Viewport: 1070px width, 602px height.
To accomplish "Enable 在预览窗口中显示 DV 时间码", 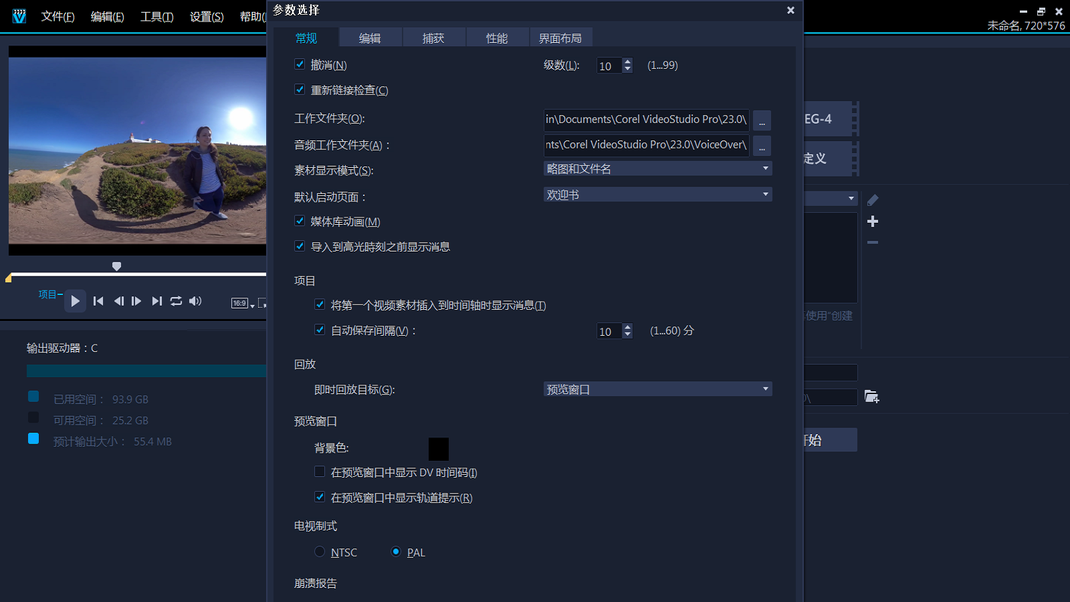I will tap(320, 471).
